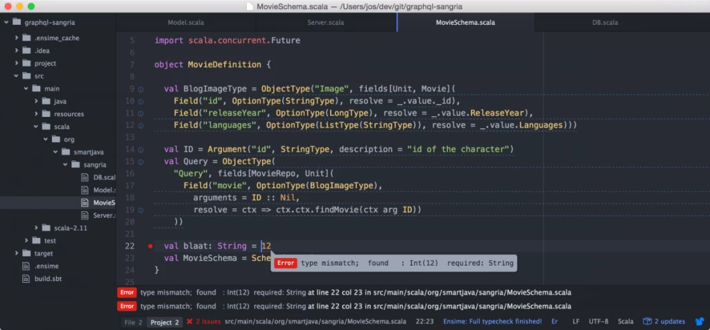Click the second error message in the linter panel
The height and width of the screenshot is (330, 710).
tap(356, 306)
